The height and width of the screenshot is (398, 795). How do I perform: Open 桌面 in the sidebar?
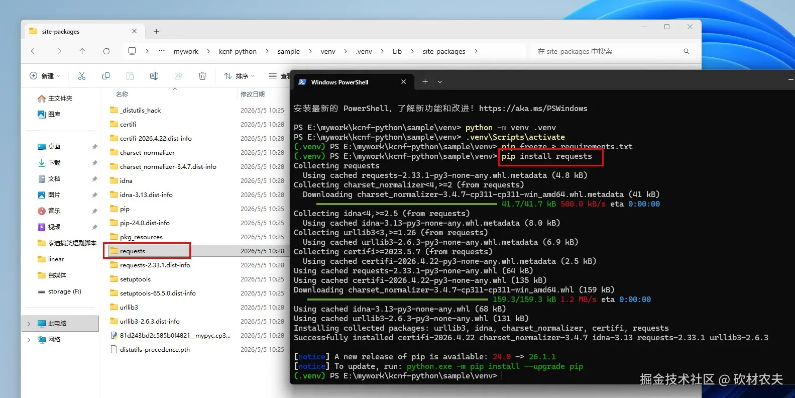coord(49,147)
